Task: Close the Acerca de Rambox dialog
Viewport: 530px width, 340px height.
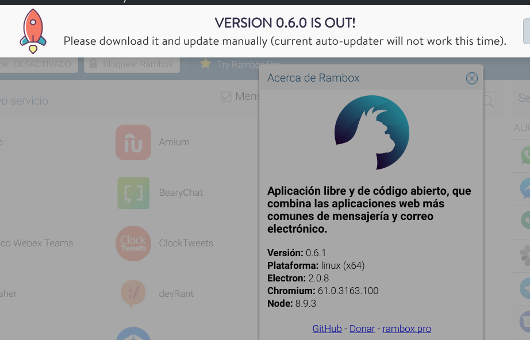Action: point(471,78)
